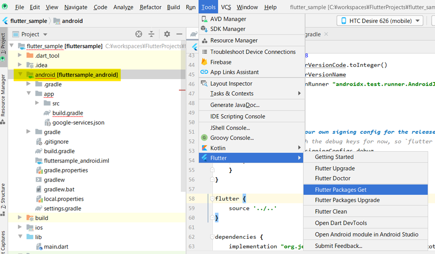
Task: Open the Refactor menu
Action: [150, 7]
